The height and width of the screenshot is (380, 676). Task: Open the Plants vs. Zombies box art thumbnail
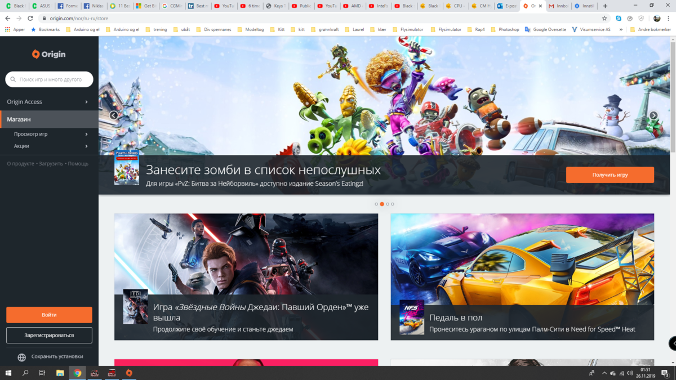coord(127,167)
